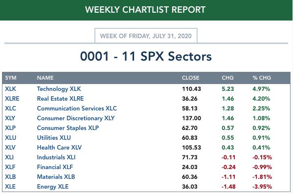This screenshot has width=293, height=194.
Task: Open Communication Services XLC link
Action: [x=77, y=108]
